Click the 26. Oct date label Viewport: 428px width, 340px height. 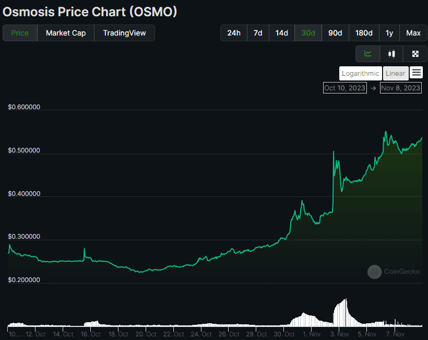click(x=229, y=334)
